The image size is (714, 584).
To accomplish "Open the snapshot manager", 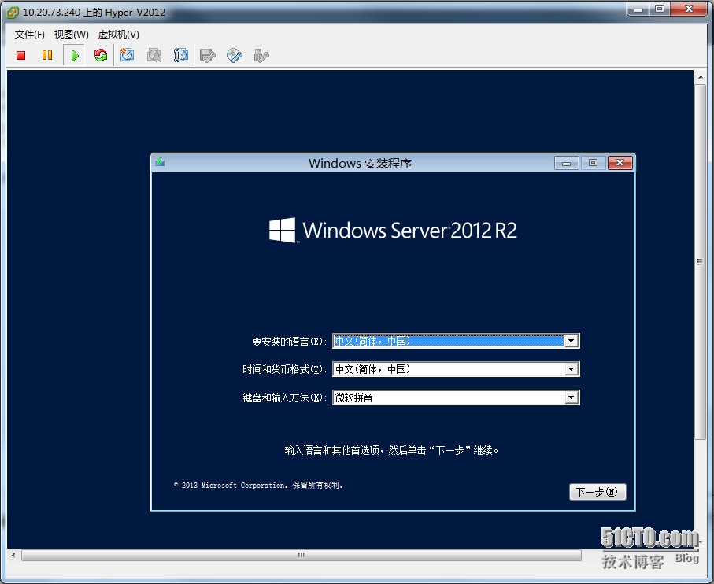I will point(181,56).
